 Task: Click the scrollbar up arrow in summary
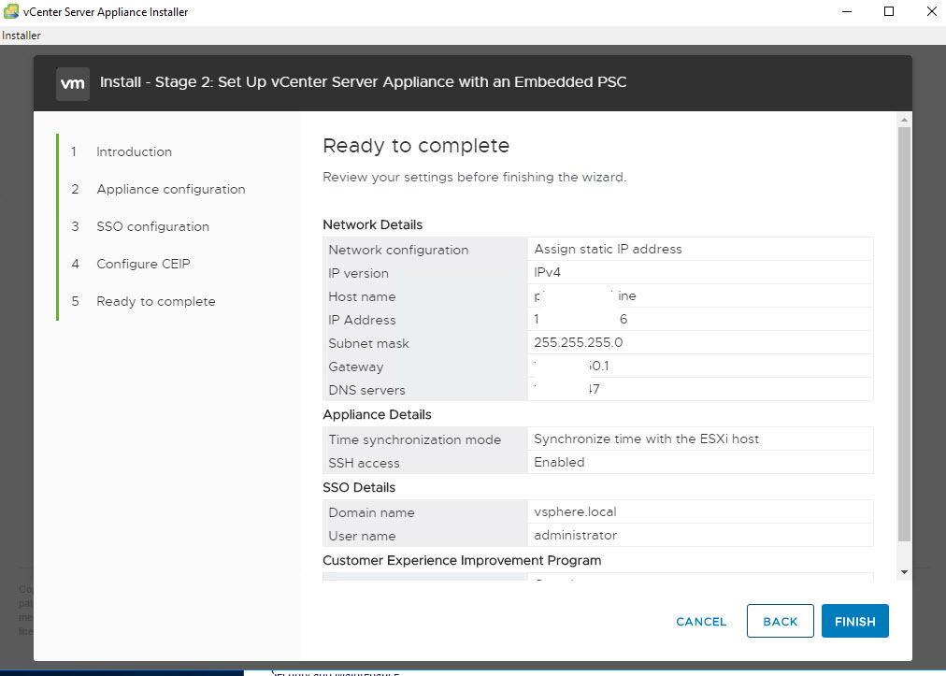pos(904,120)
